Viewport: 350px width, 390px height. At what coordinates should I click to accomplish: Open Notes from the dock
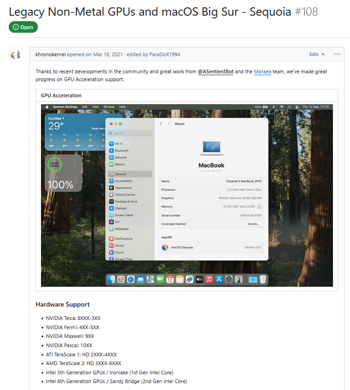180,279
